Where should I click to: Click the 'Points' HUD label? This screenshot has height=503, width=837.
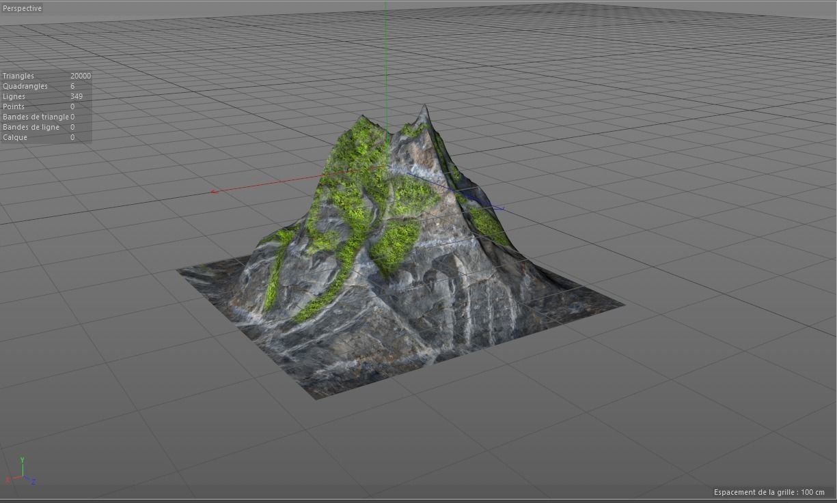pyautogui.click(x=14, y=106)
